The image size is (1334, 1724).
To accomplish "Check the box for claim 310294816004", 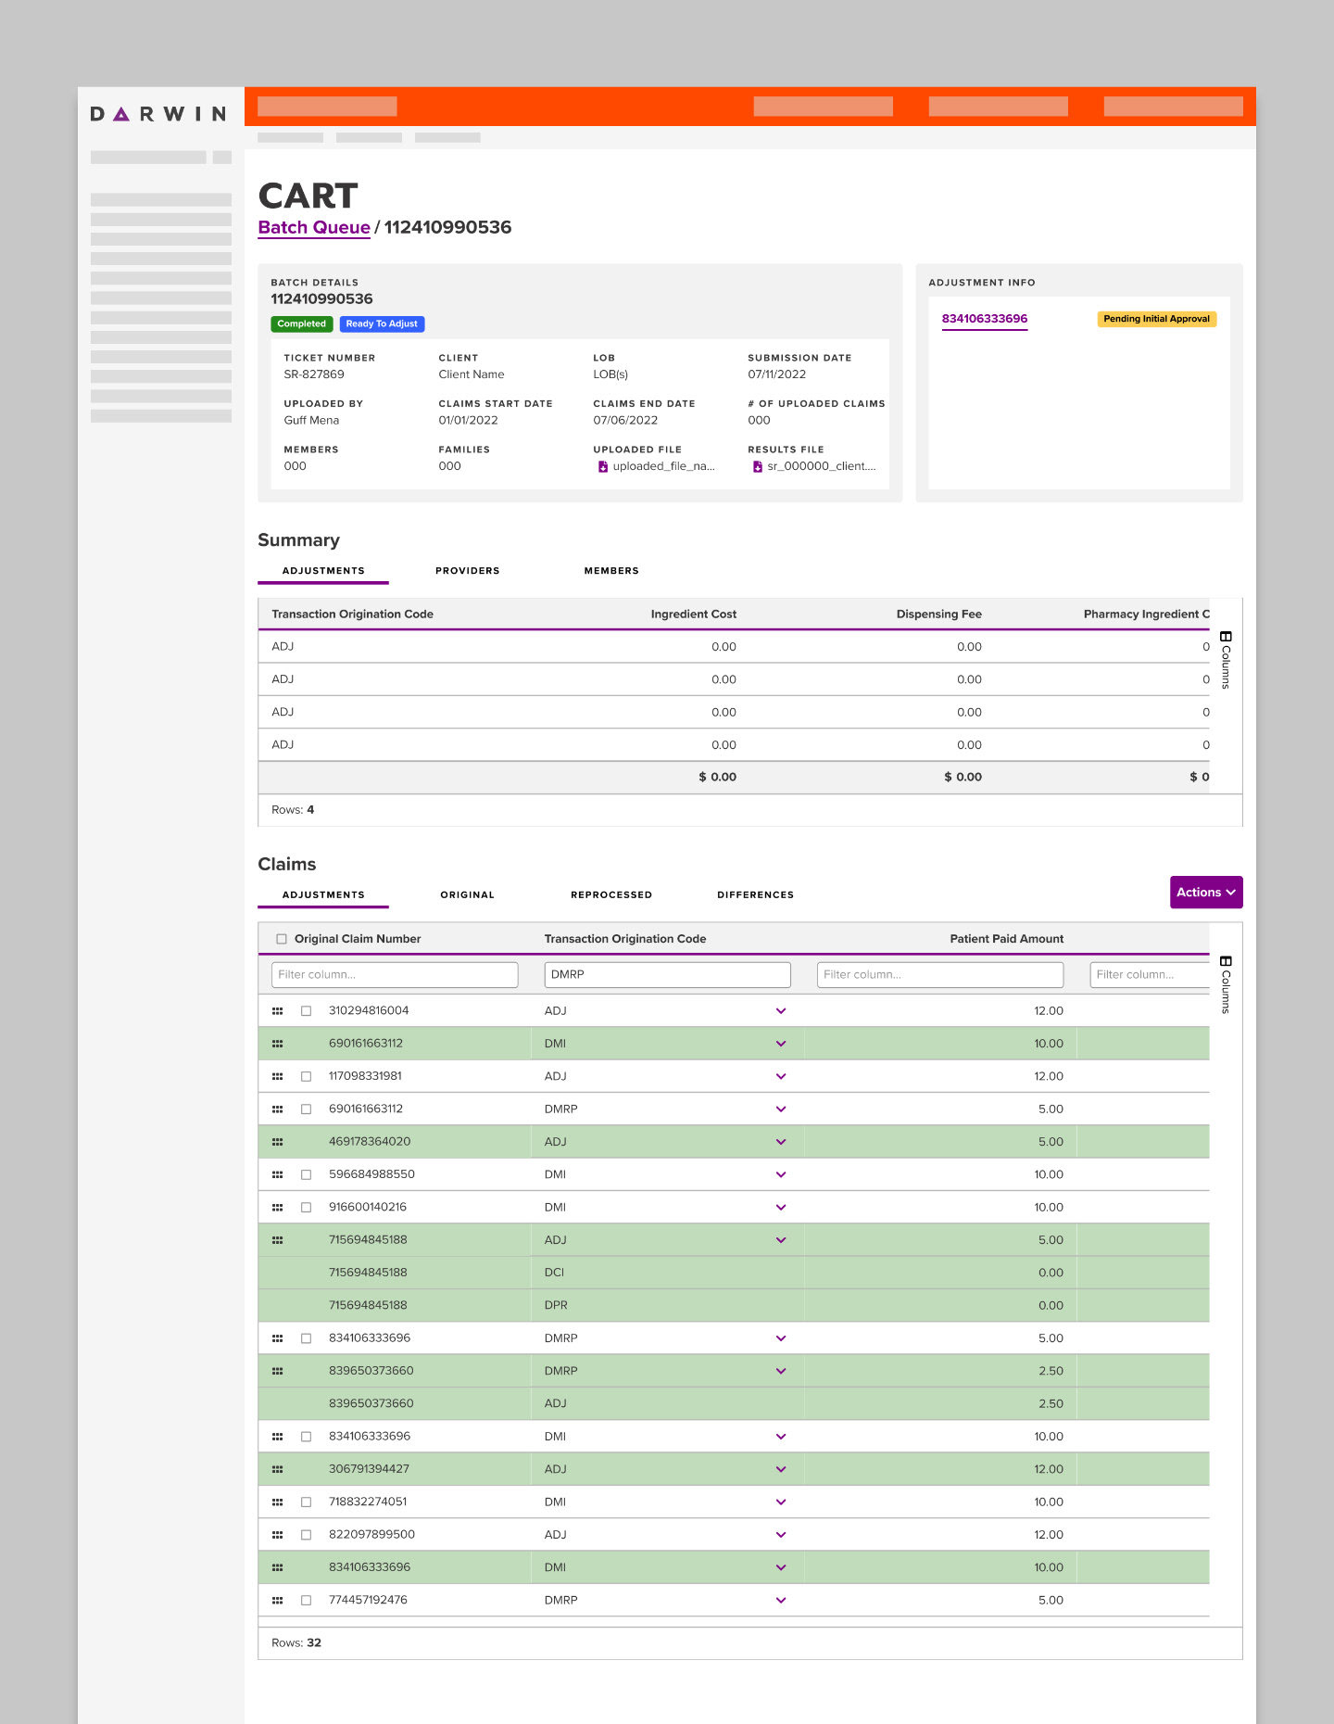I will (x=306, y=1011).
